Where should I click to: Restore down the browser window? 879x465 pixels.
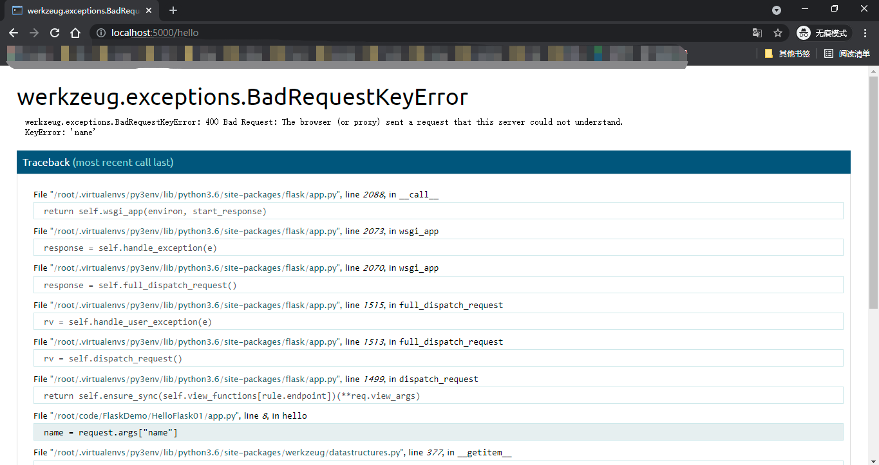(835, 9)
